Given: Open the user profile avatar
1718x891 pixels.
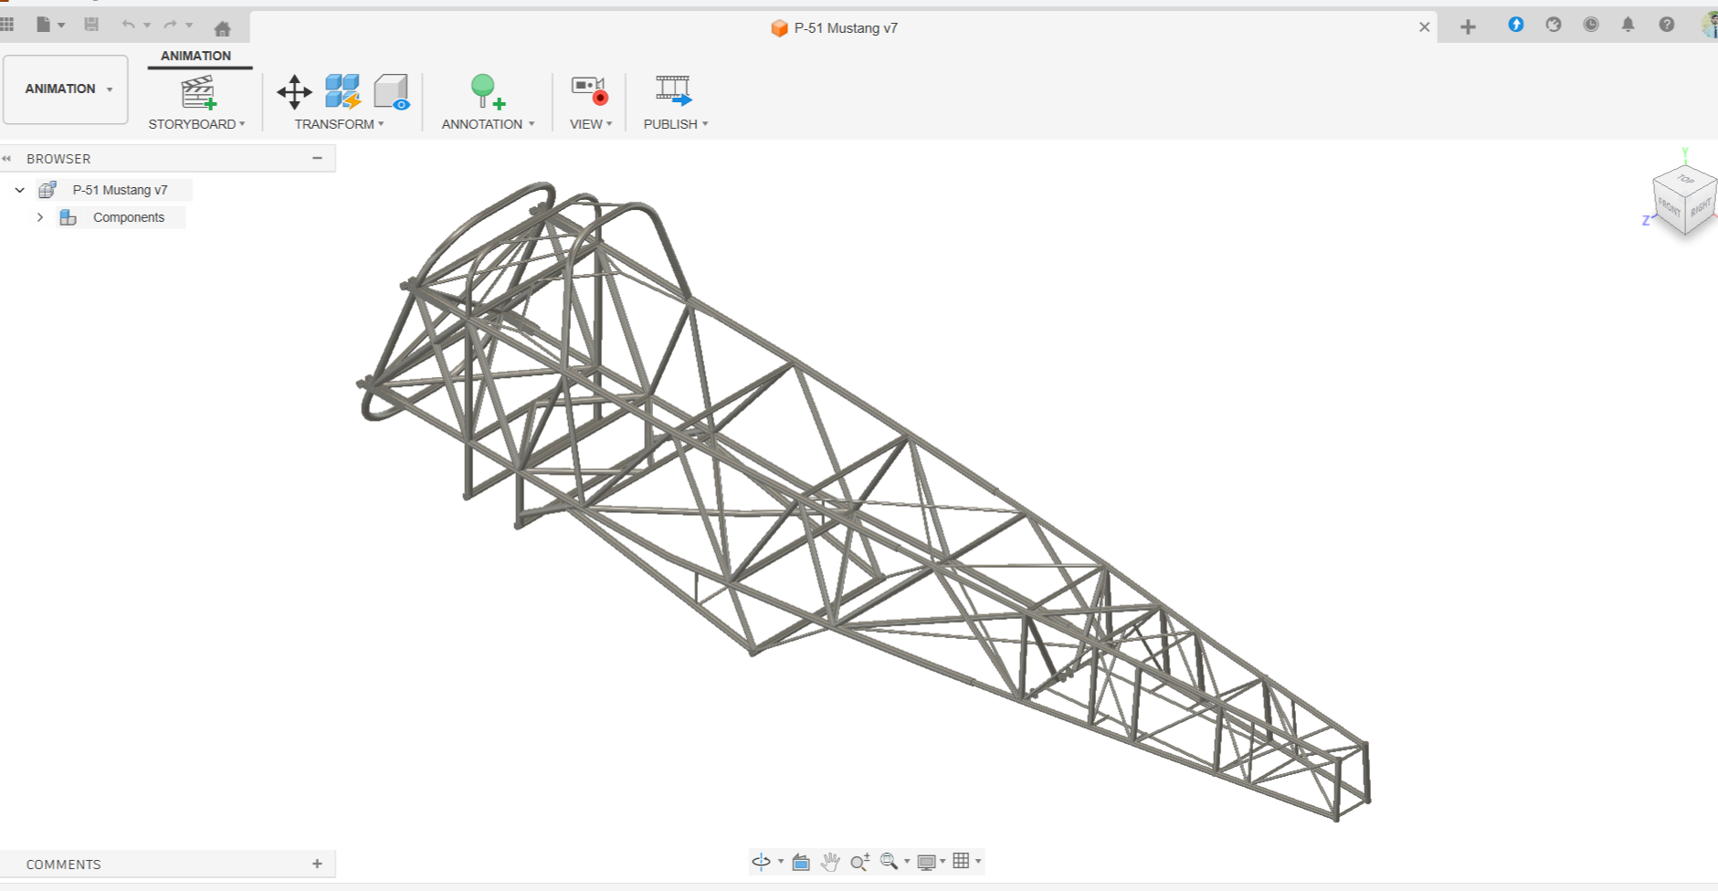Looking at the screenshot, I should click(x=1710, y=25).
